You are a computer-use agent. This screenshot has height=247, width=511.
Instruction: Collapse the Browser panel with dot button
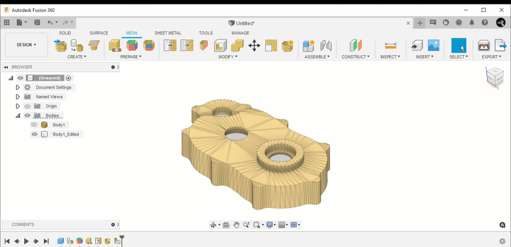[113, 67]
